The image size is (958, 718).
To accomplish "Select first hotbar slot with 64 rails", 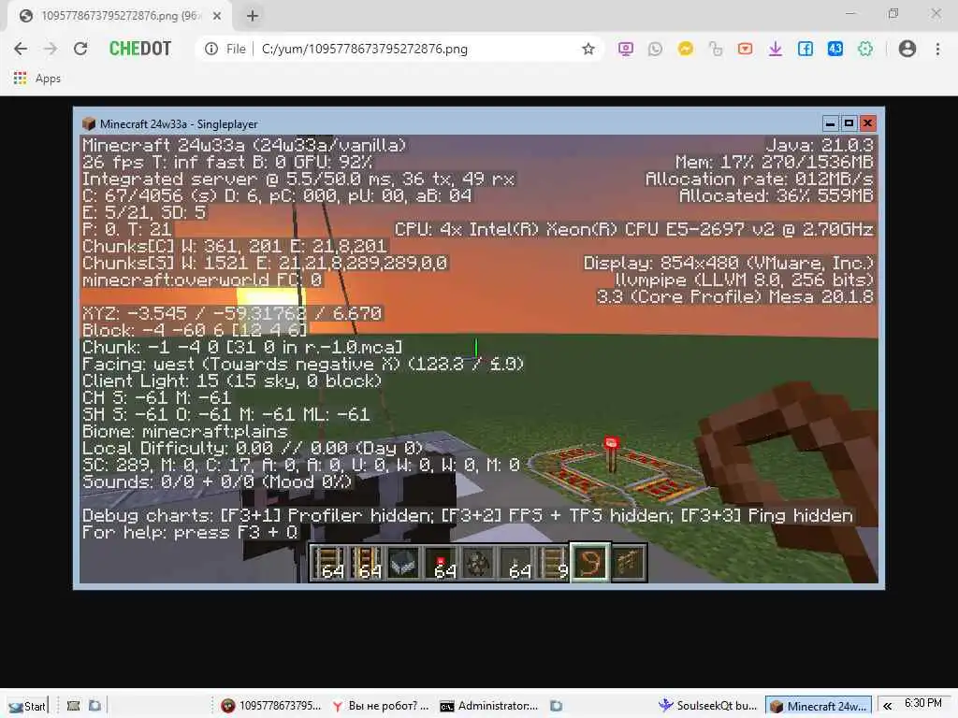I will 329,562.
